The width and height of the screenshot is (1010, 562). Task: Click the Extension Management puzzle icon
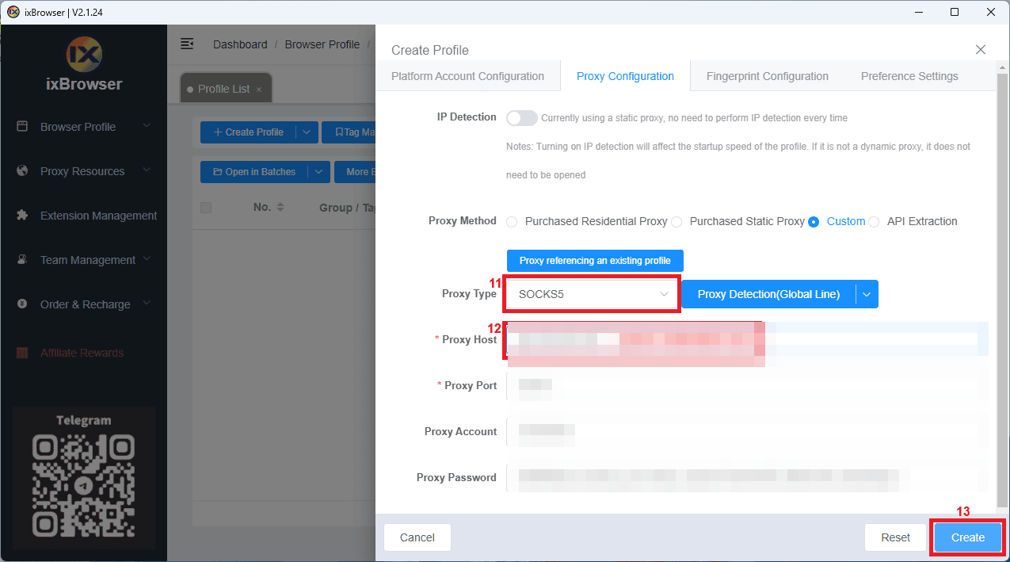pos(22,215)
